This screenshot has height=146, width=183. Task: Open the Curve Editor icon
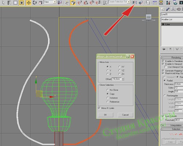point(155,3)
